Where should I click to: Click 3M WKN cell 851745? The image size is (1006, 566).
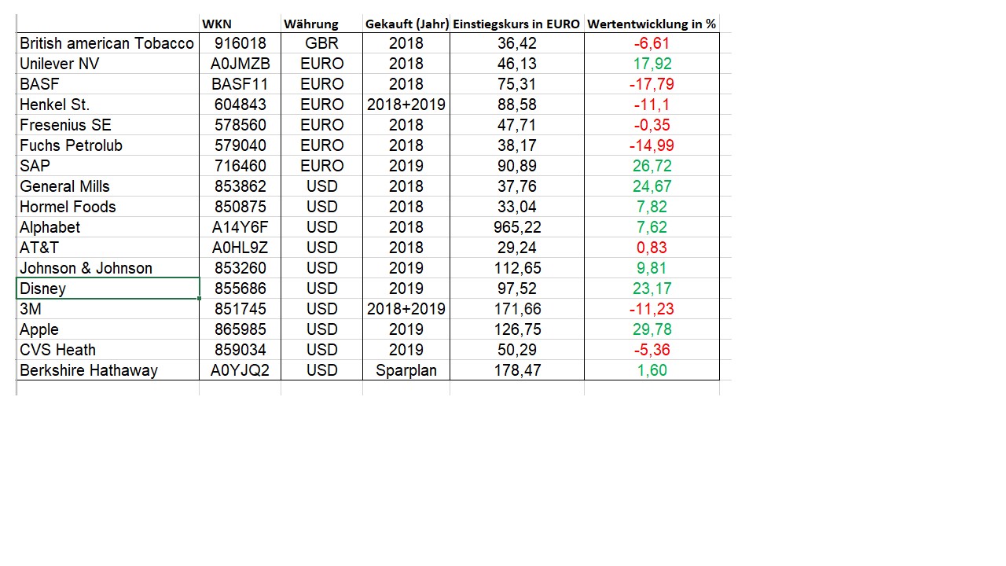click(240, 309)
